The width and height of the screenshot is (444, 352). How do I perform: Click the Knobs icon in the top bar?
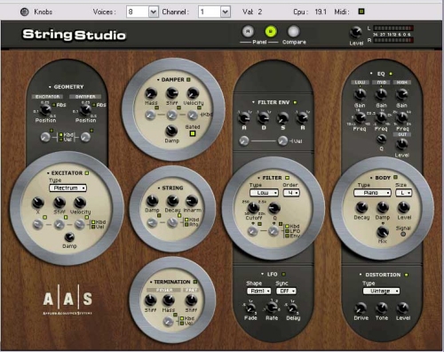[25, 12]
